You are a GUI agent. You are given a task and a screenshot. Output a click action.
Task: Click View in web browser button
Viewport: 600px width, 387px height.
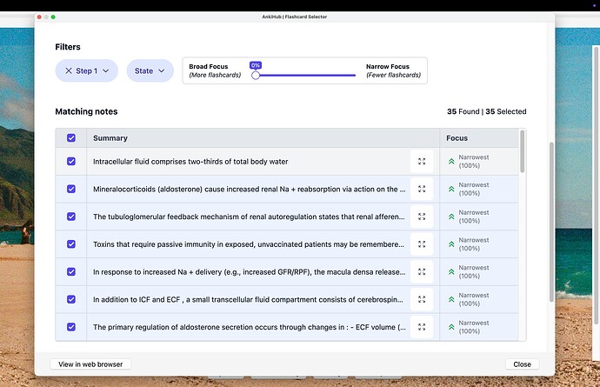coord(90,364)
